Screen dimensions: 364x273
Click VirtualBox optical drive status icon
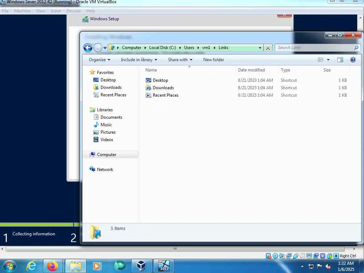(275, 256)
